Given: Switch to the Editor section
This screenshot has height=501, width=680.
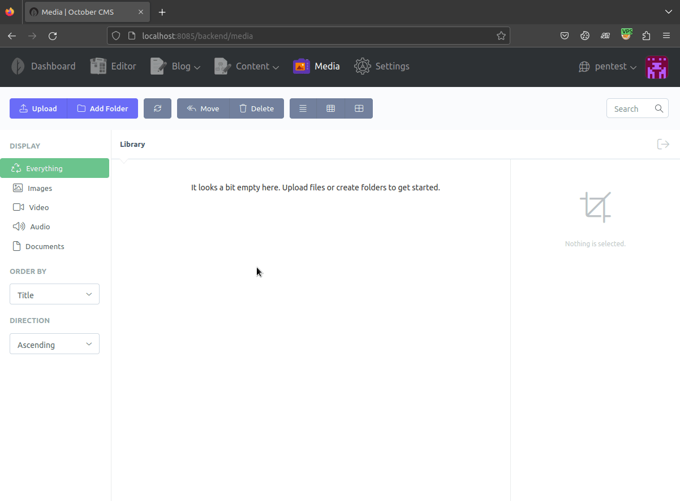Looking at the screenshot, I should (113, 66).
